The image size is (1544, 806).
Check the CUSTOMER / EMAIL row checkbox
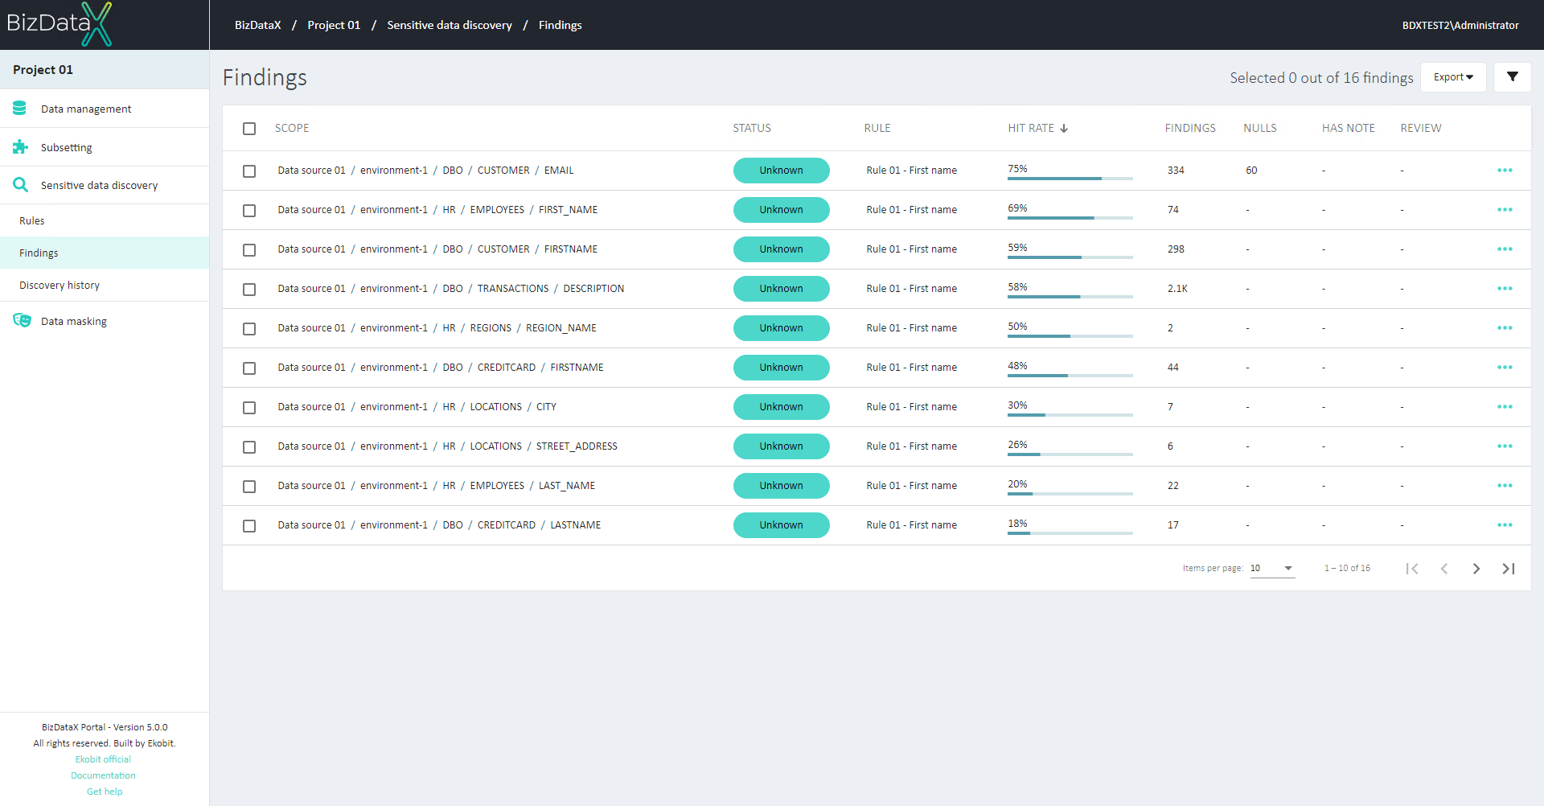click(x=249, y=171)
